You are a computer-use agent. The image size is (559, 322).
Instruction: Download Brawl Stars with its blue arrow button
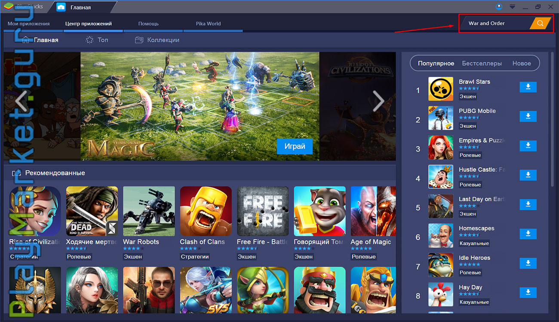coord(528,87)
